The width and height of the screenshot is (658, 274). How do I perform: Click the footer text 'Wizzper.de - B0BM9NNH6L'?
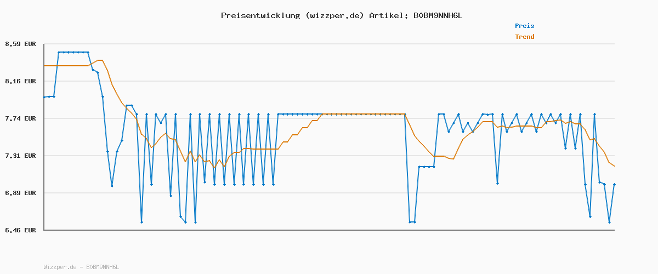coord(81,267)
